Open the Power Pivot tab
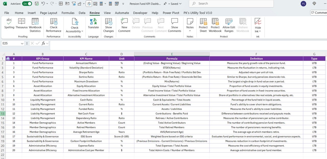The image size is (327, 159). [171, 13]
